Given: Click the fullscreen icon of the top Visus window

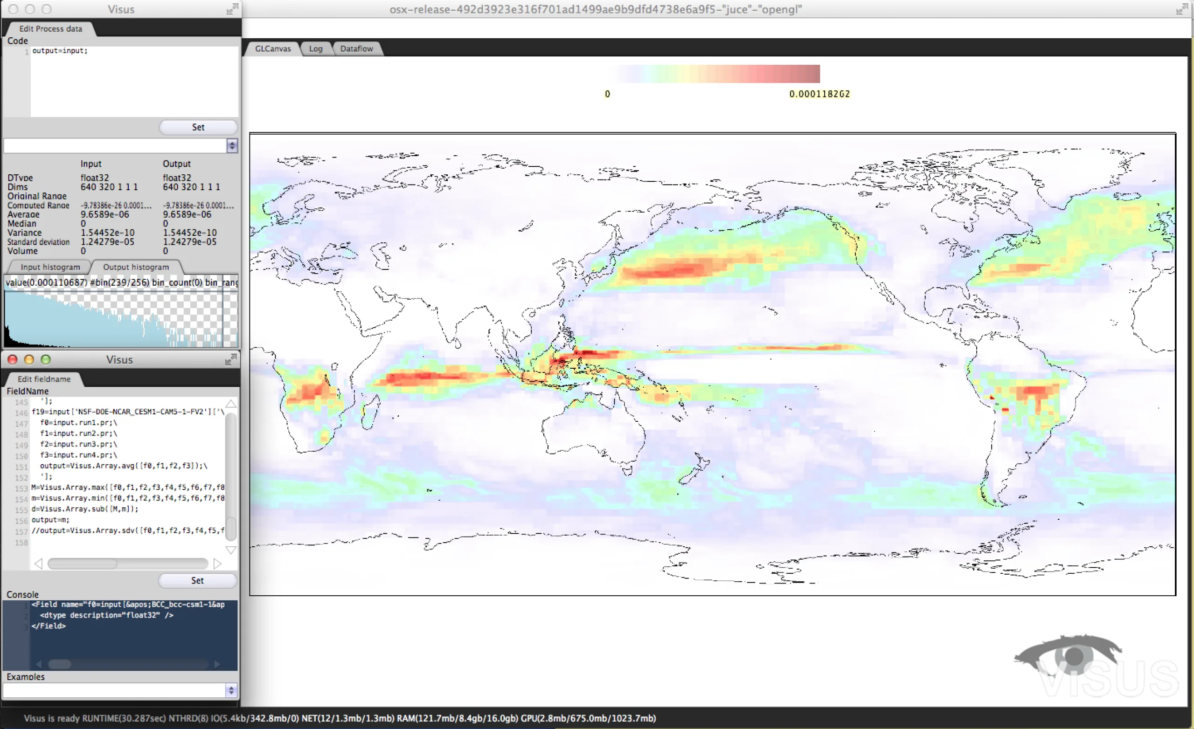Looking at the screenshot, I should pos(233,9).
